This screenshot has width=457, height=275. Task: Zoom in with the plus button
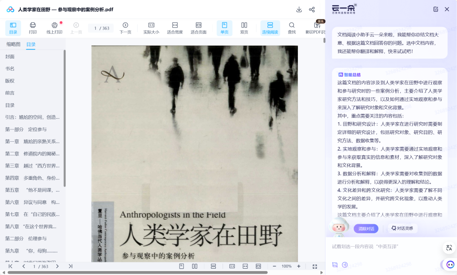click(299, 266)
